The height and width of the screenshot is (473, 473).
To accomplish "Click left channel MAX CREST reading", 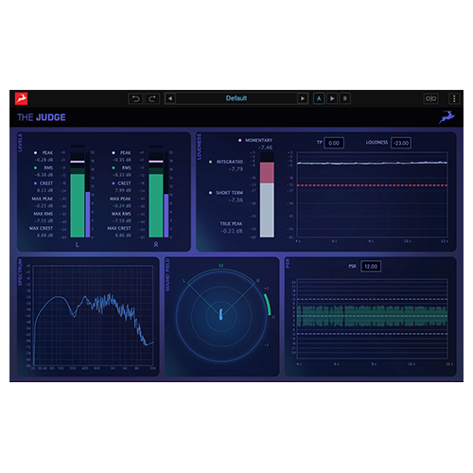I will tap(44, 236).
